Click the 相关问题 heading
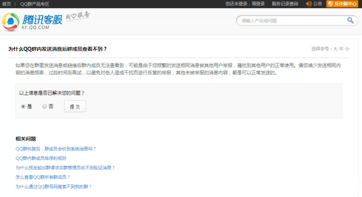Screen dimensions: 362x197 point(25,139)
